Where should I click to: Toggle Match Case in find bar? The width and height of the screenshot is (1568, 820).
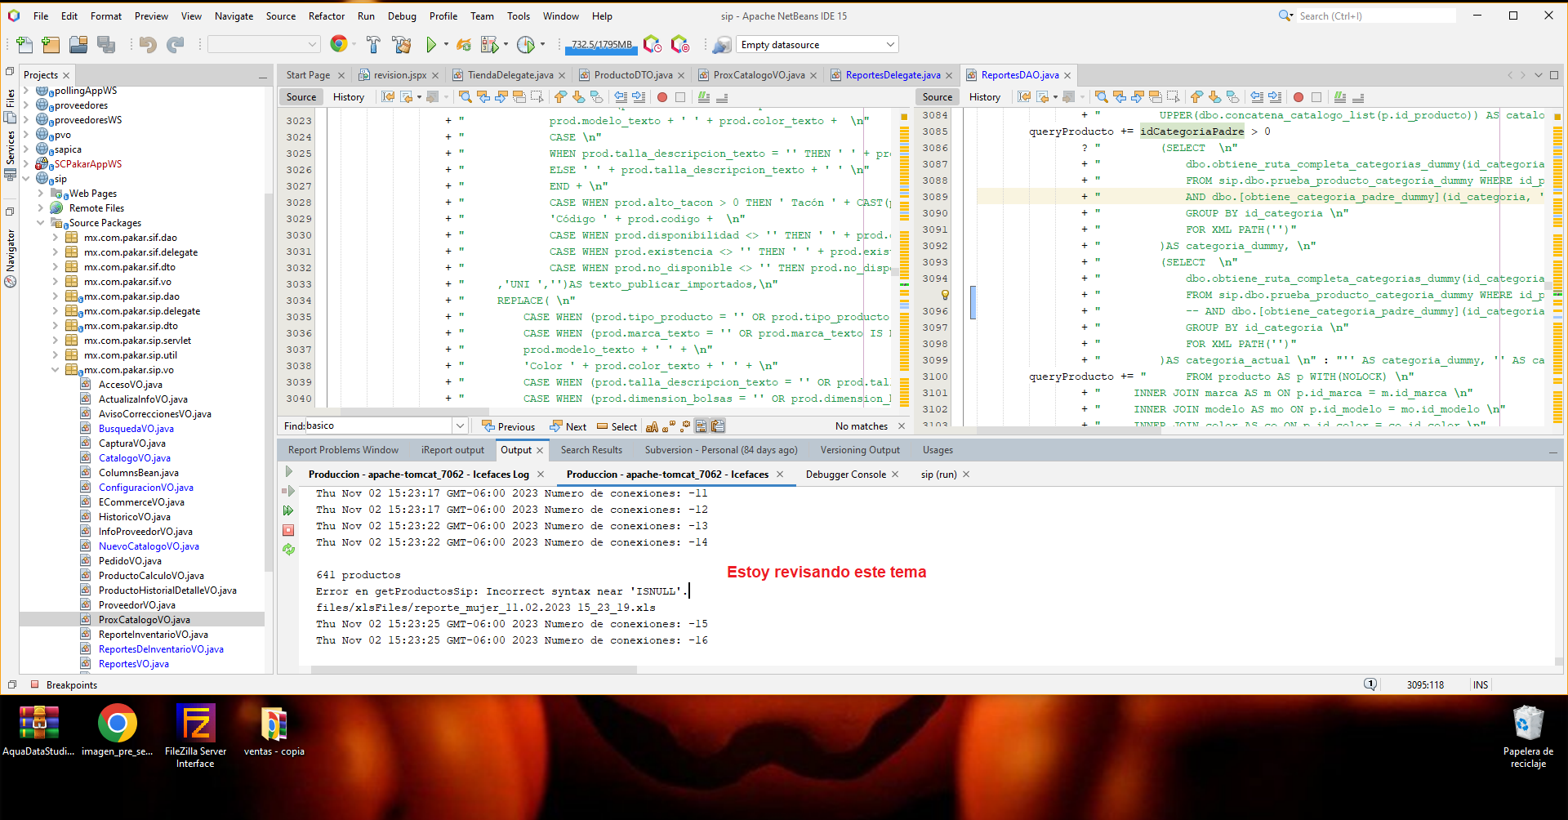[652, 426]
